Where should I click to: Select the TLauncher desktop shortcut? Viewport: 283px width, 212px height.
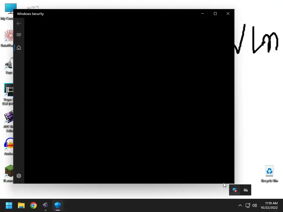(8, 173)
